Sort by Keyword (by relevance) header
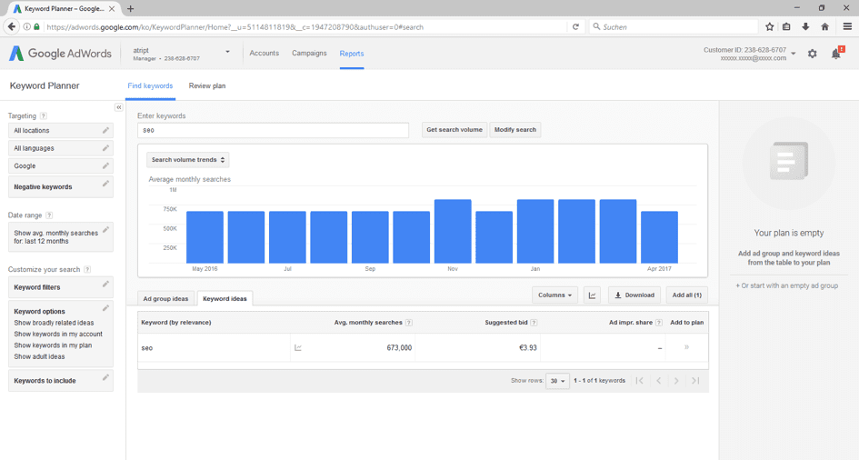 coord(175,323)
